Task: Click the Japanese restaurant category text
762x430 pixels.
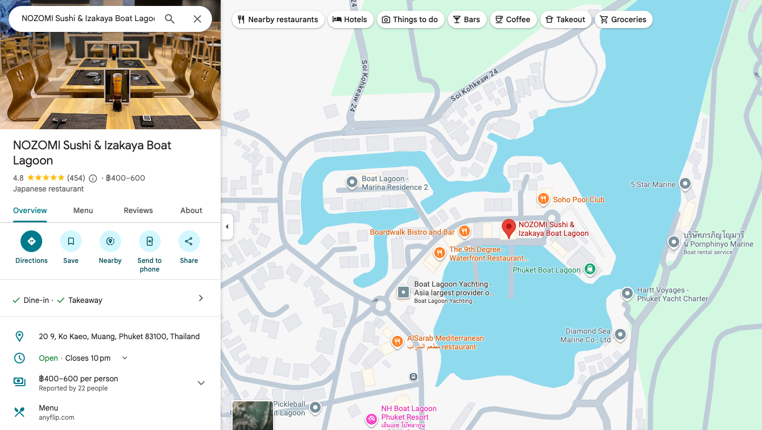Action: 49,189
